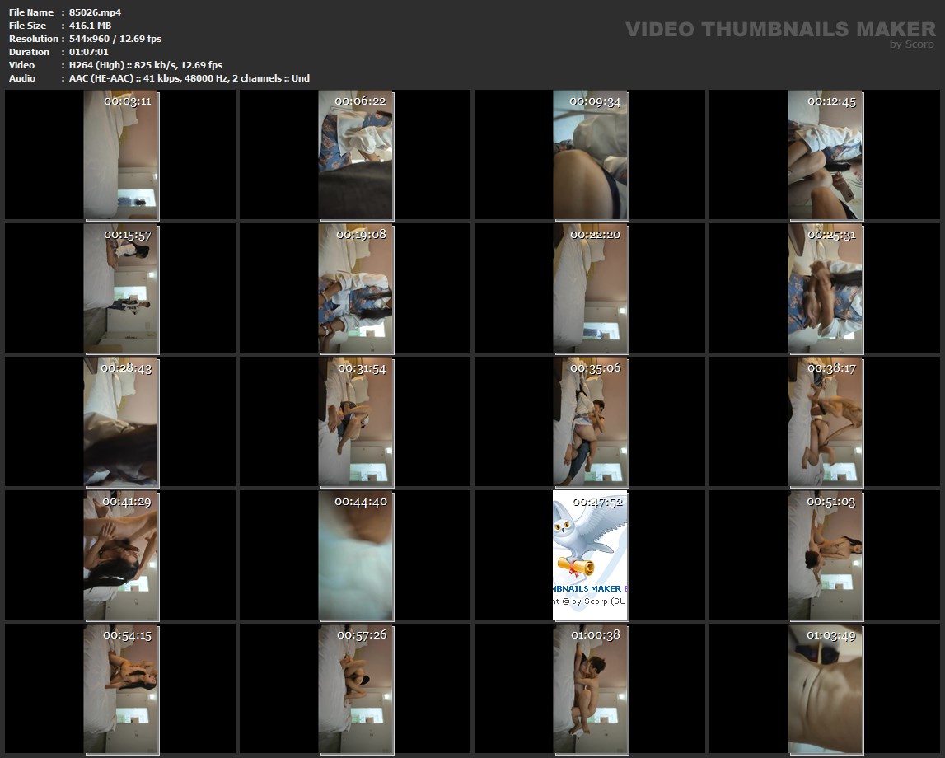Click the "by Scorp" credit text
The height and width of the screenshot is (758, 945).
coord(912,44)
